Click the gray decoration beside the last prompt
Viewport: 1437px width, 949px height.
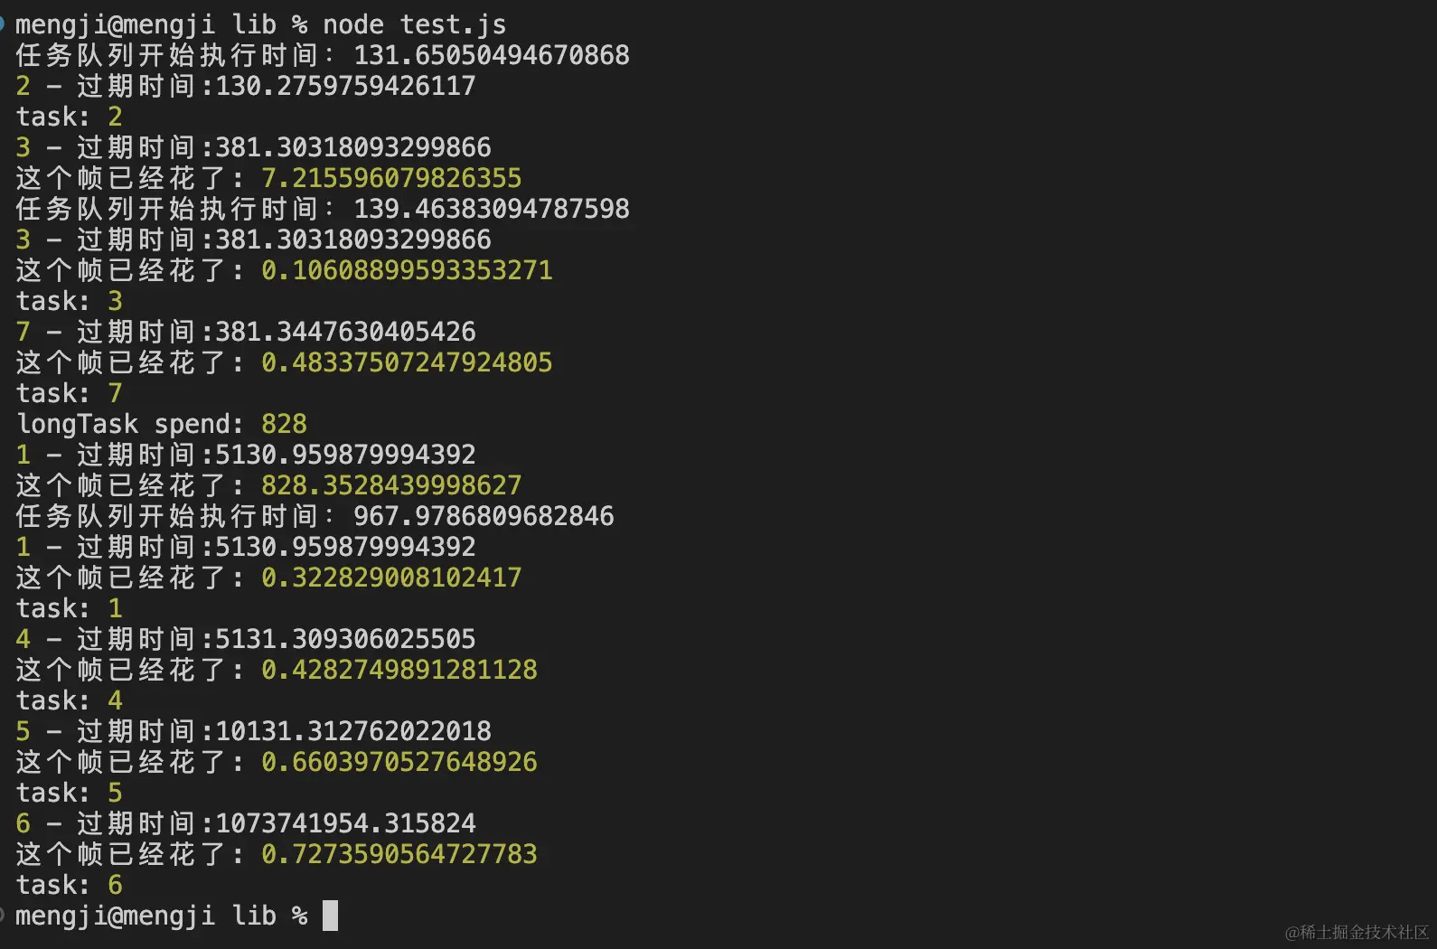click(x=3, y=915)
